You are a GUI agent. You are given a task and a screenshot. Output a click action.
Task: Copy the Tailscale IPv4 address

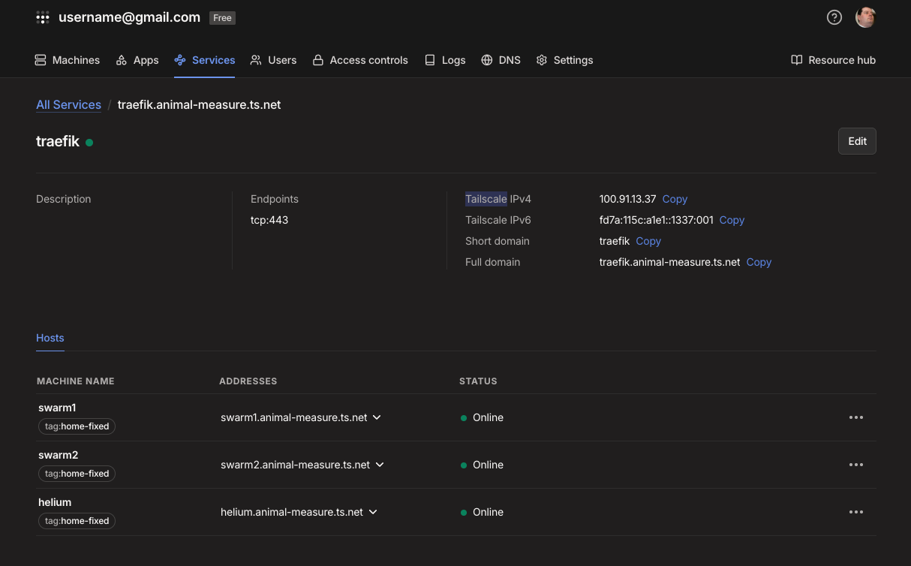point(675,199)
